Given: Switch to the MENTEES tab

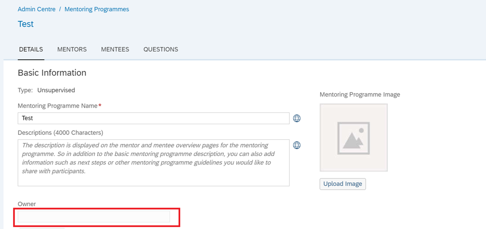Looking at the screenshot, I should pyautogui.click(x=115, y=50).
